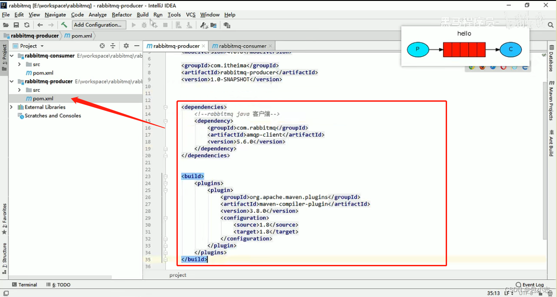The width and height of the screenshot is (557, 297).
Task: Open the 2: Favorites side tab
Action: (5, 219)
